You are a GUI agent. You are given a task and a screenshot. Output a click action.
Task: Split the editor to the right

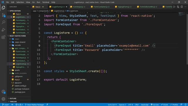click(182, 7)
